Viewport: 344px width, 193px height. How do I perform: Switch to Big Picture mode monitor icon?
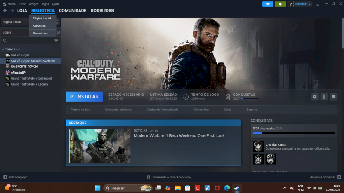tap(317, 4)
